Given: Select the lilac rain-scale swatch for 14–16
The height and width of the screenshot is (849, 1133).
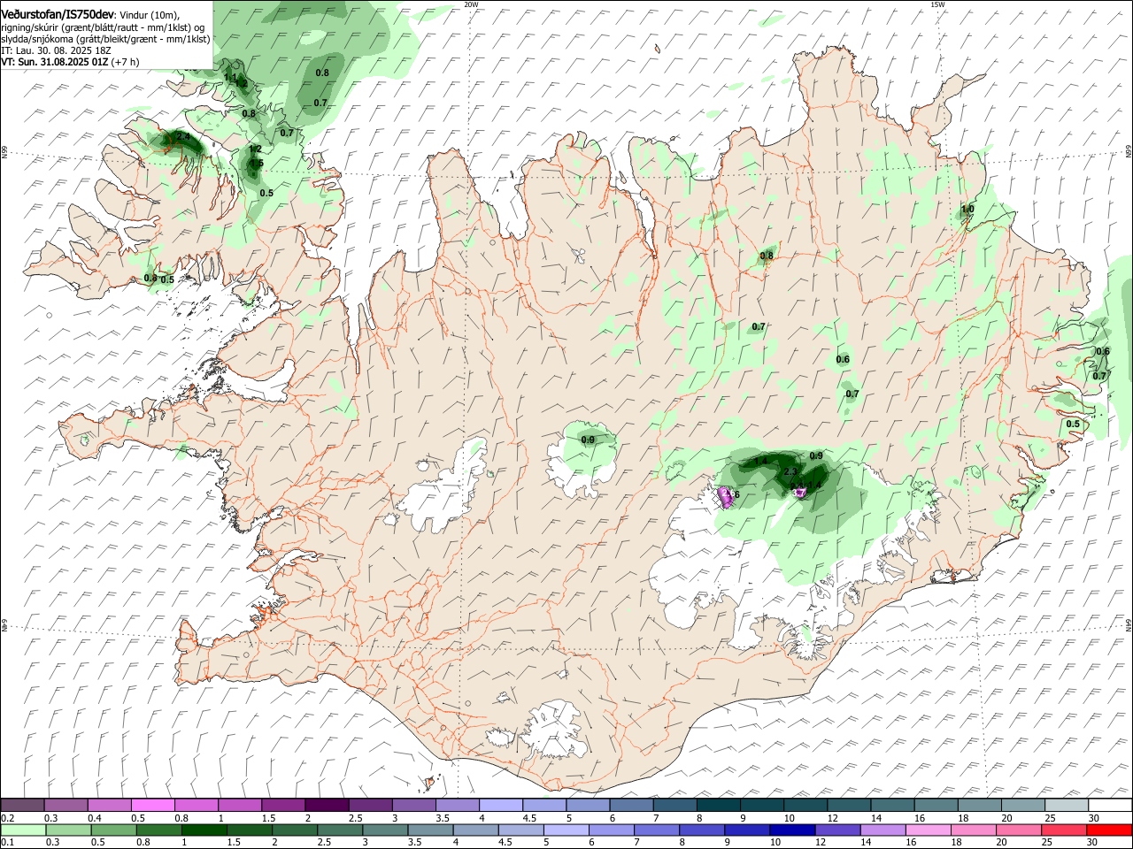Looking at the screenshot, I should click(883, 830).
